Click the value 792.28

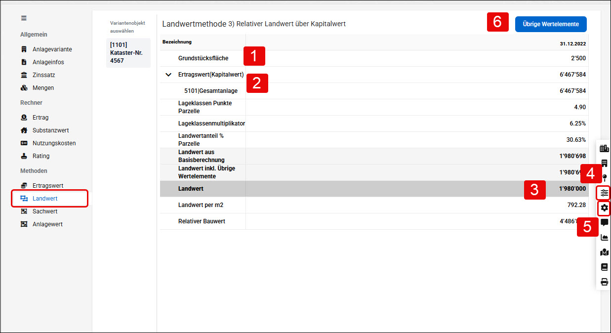[577, 205]
